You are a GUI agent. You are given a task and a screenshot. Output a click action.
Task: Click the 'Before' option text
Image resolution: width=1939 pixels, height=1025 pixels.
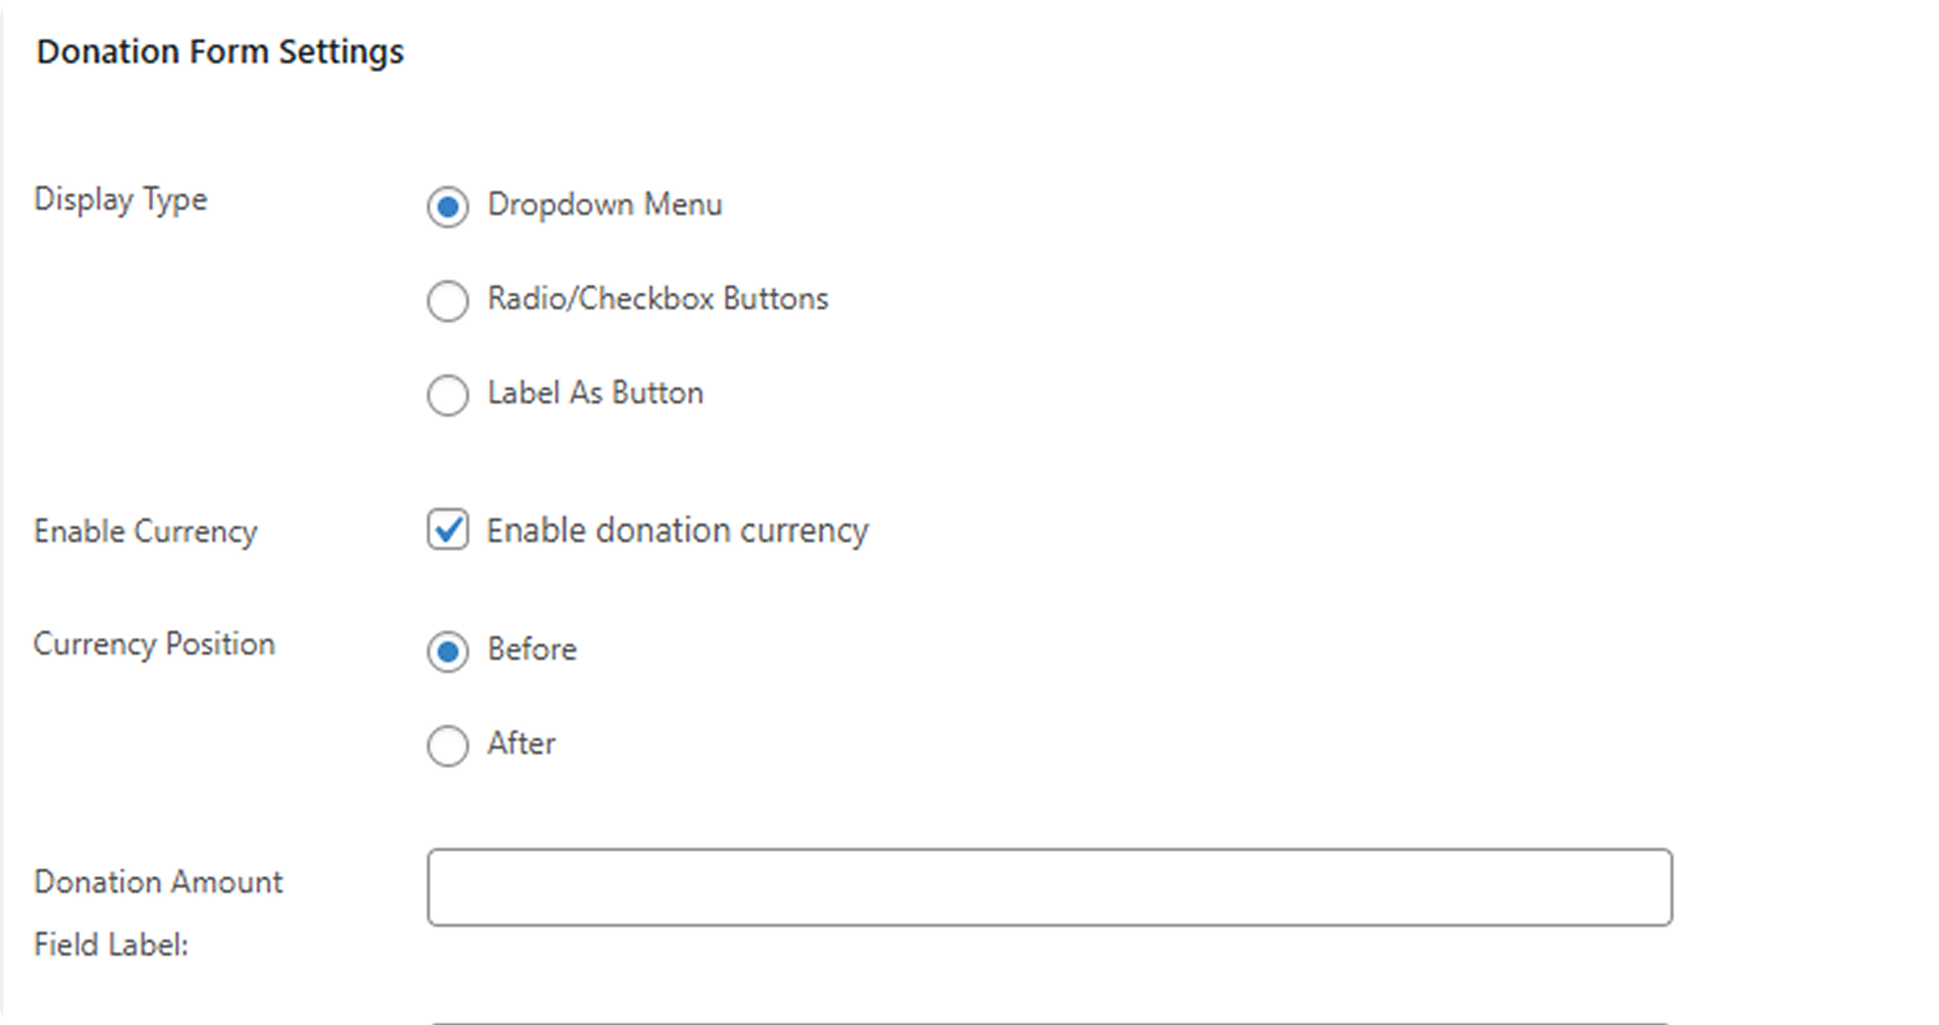click(531, 649)
